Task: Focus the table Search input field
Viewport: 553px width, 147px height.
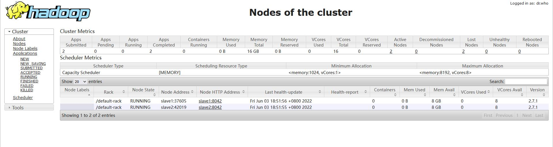Action: (526, 82)
